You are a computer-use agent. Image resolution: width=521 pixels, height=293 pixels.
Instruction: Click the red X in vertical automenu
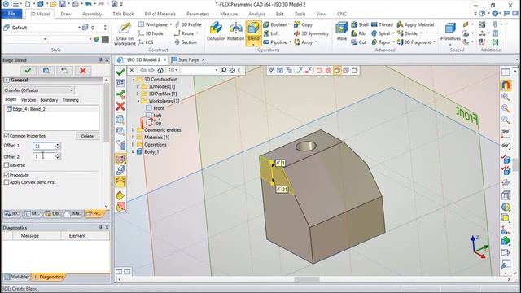pyautogui.click(x=120, y=107)
